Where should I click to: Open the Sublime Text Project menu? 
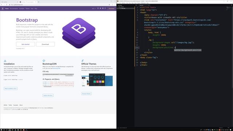click(x=139, y=3)
